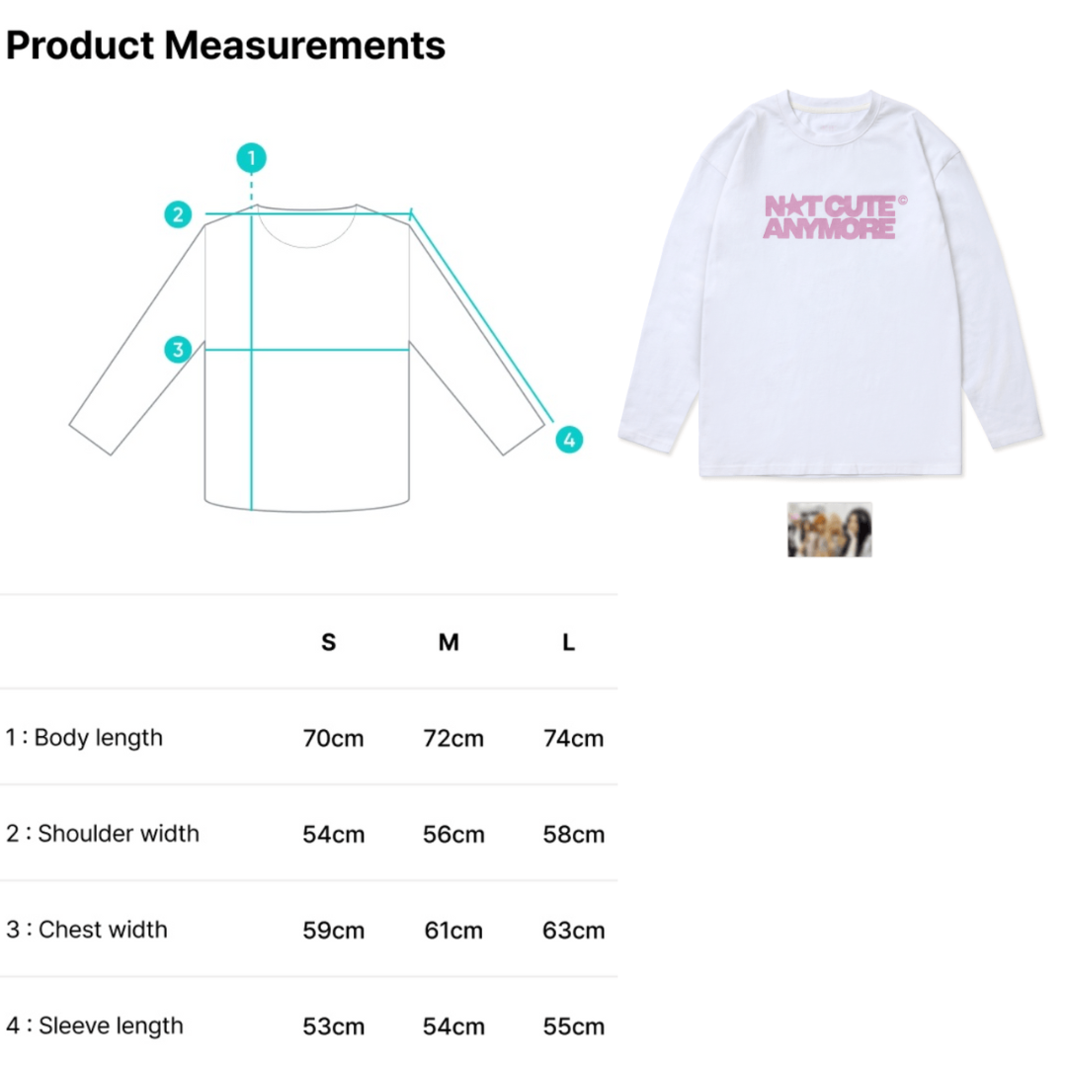
Task: Click the teal number 2 shoulder width marker
Action: pyautogui.click(x=178, y=214)
